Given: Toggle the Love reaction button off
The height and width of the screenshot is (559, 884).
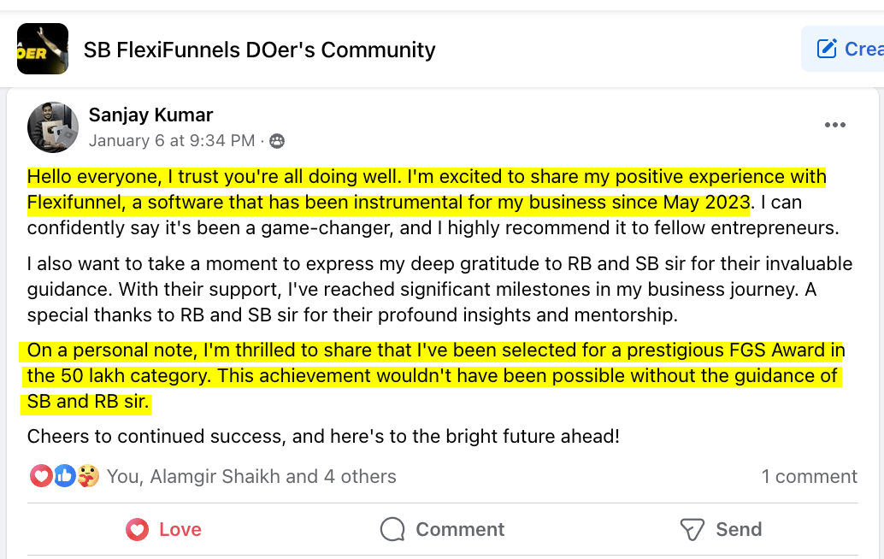Looking at the screenshot, I should pyautogui.click(x=163, y=529).
